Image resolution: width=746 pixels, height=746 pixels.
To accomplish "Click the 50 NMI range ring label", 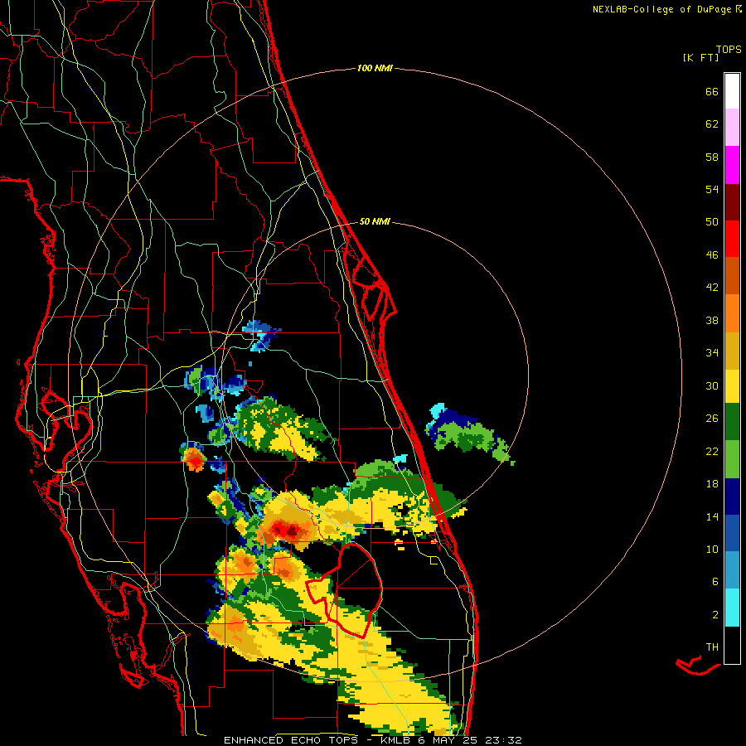I will 375,221.
